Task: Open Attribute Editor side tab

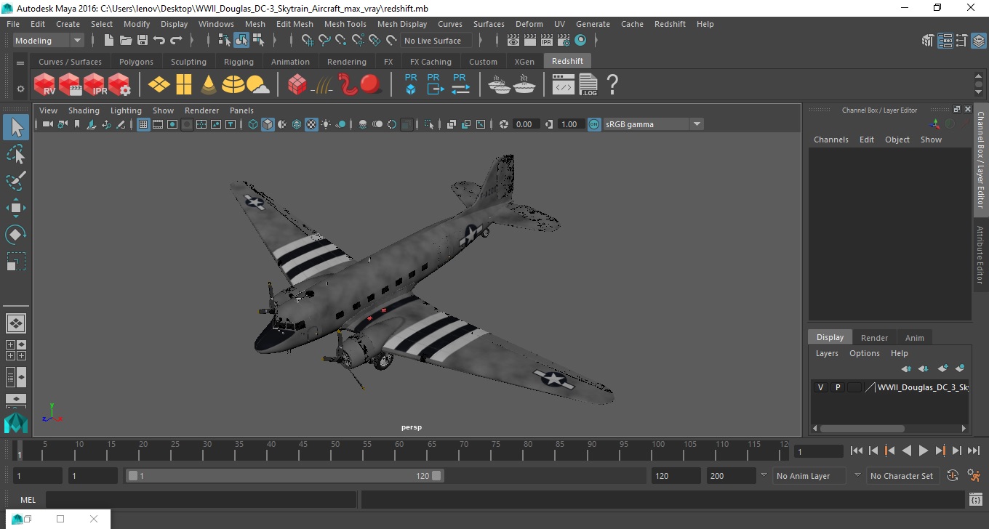Action: tap(980, 254)
